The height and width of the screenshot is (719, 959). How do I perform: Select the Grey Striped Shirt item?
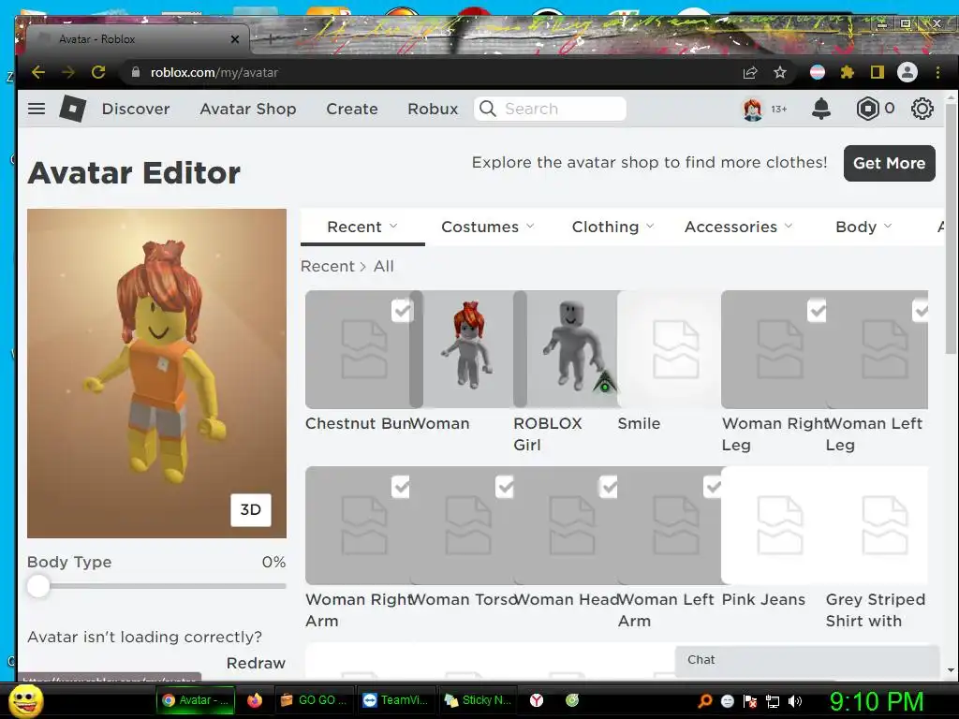(877, 526)
